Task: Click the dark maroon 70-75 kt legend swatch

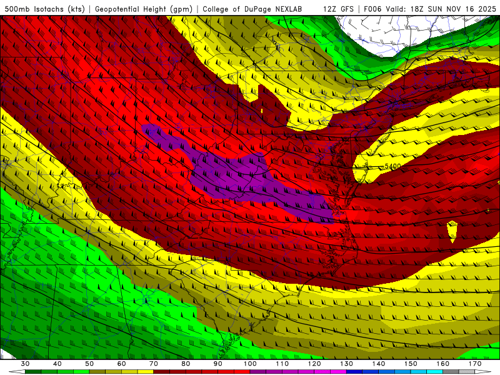Action: pos(162,371)
